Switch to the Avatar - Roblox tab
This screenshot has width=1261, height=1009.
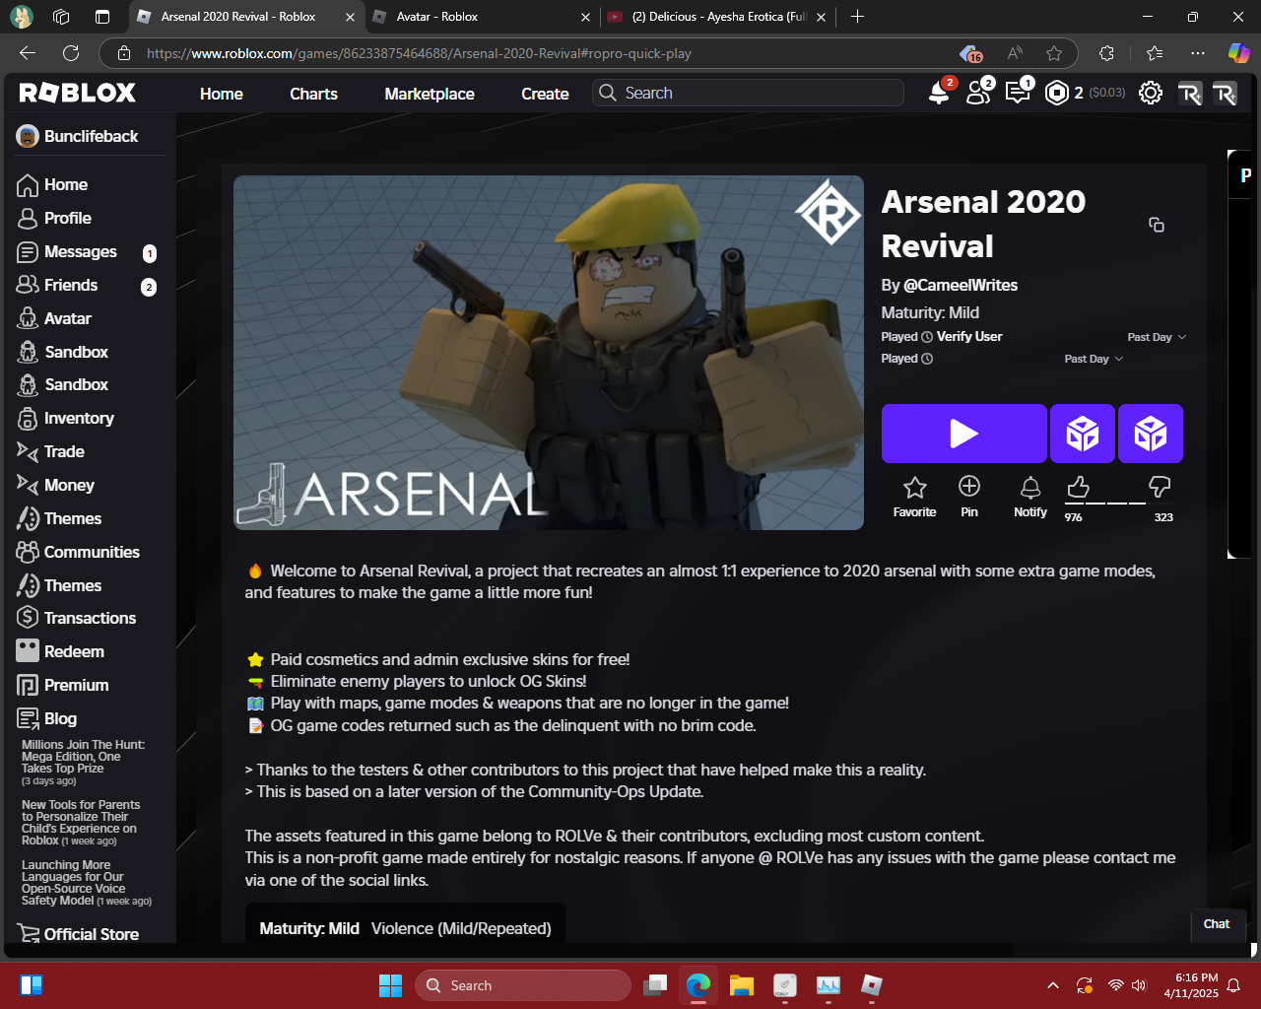[x=481, y=17]
